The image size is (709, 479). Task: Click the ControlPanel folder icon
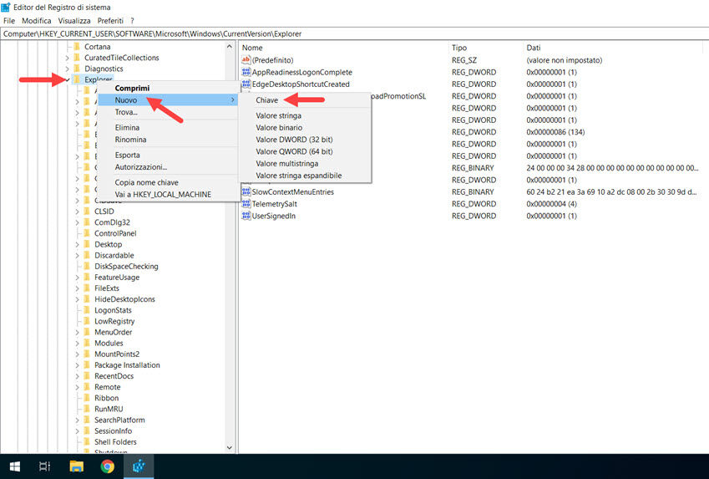[86, 233]
